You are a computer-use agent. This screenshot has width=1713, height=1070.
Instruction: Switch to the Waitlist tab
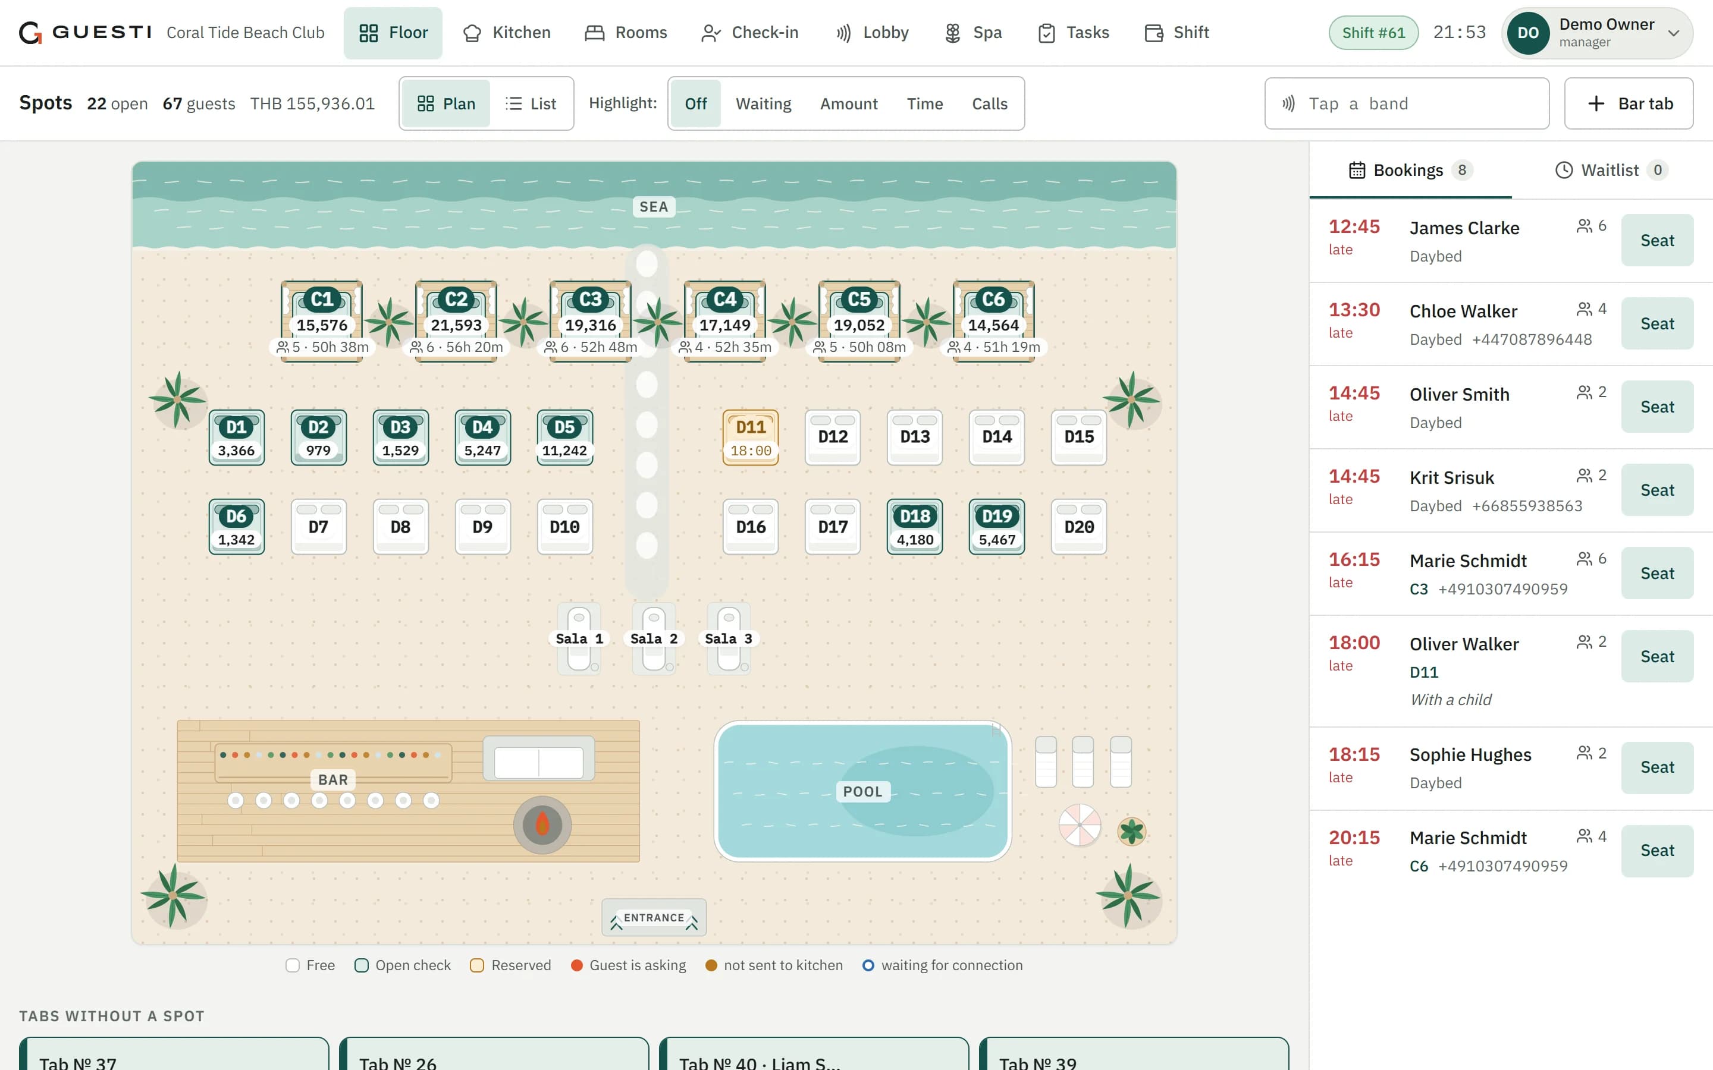pyautogui.click(x=1611, y=170)
